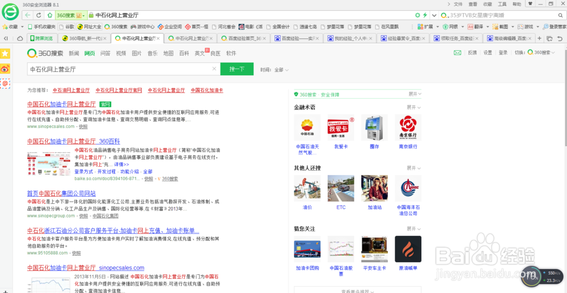The image size is (567, 293).
Task: Click suggested search 中石油网上营业厅
Action: [71, 90]
